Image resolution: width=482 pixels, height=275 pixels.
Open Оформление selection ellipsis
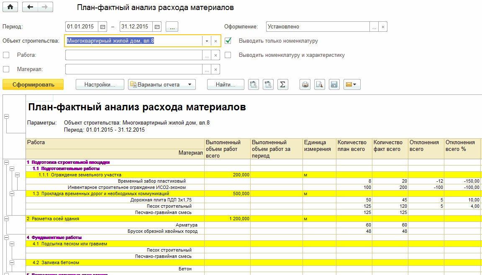click(x=374, y=27)
